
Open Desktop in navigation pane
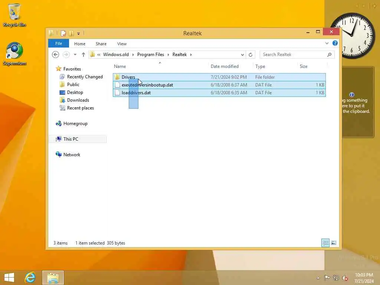tap(75, 92)
